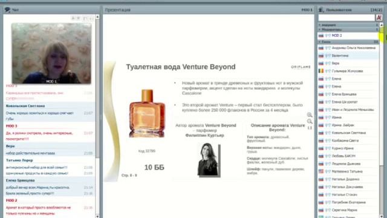This screenshot has width=387, height=218.
Task: Click the red A button beside the user search
Action: (x=379, y=18)
